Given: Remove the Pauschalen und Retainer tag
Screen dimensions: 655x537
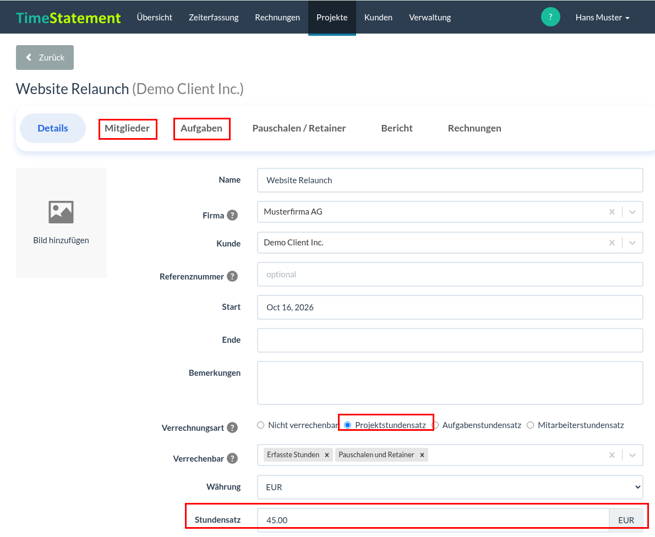Looking at the screenshot, I should click(422, 455).
